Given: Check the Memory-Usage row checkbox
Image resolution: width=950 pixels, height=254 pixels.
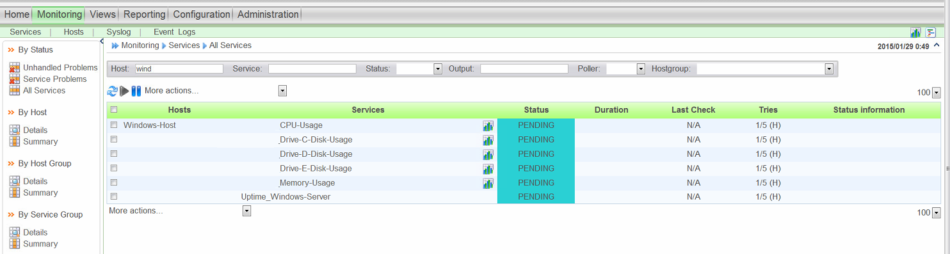Looking at the screenshot, I should coord(114,182).
